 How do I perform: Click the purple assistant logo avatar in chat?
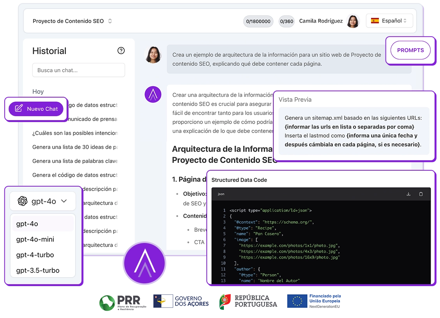pyautogui.click(x=153, y=94)
